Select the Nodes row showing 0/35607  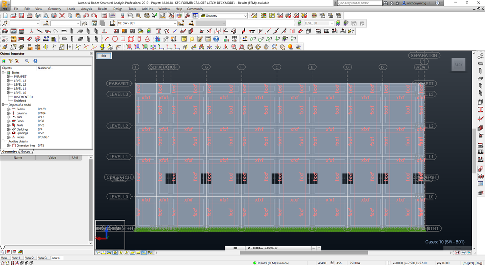(x=30, y=137)
